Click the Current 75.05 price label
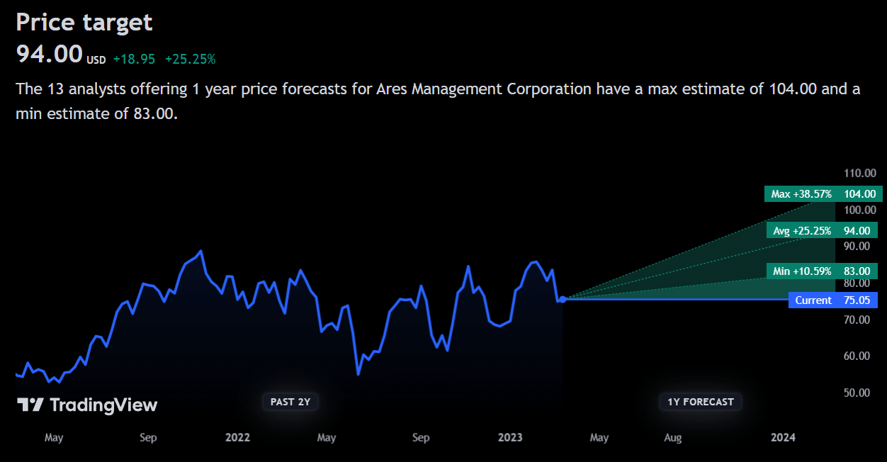The width and height of the screenshot is (887, 462). [833, 300]
